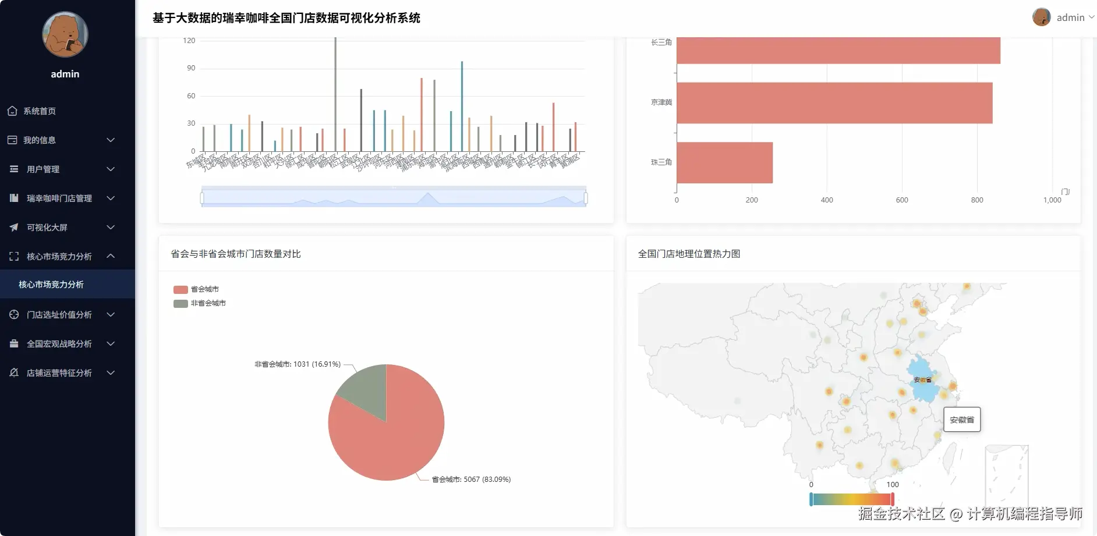Click the 长三角 bar in the region chart
The width and height of the screenshot is (1097, 536).
click(x=838, y=50)
